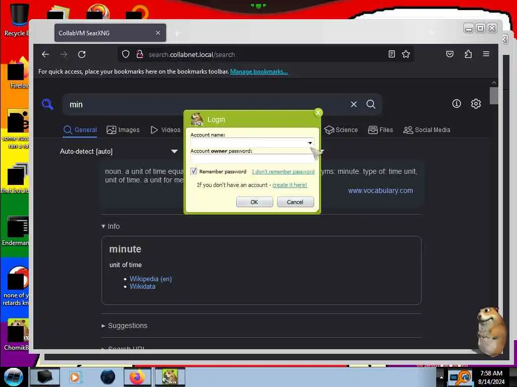Click the forward navigation arrow

64,54
